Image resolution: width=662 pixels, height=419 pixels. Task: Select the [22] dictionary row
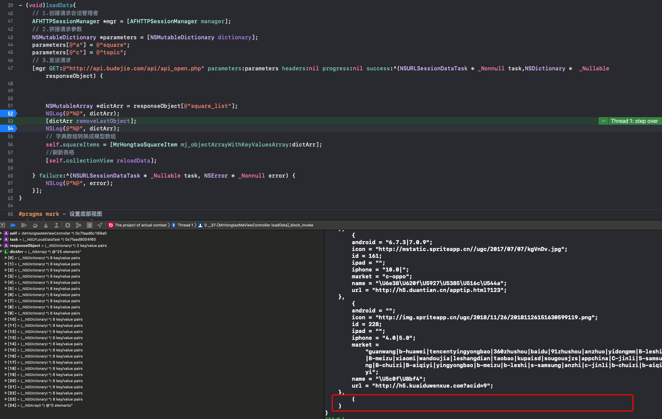[45, 393]
